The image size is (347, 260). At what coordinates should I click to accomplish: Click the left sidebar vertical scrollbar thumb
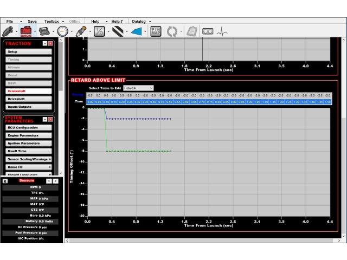(61, 66)
